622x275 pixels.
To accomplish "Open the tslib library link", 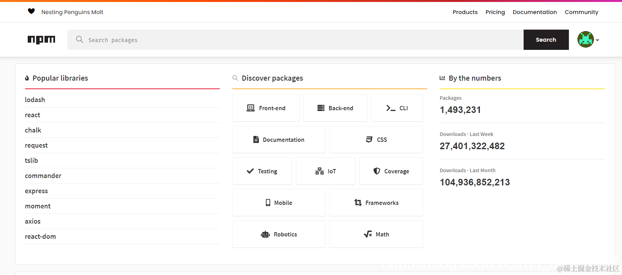I will pyautogui.click(x=31, y=160).
